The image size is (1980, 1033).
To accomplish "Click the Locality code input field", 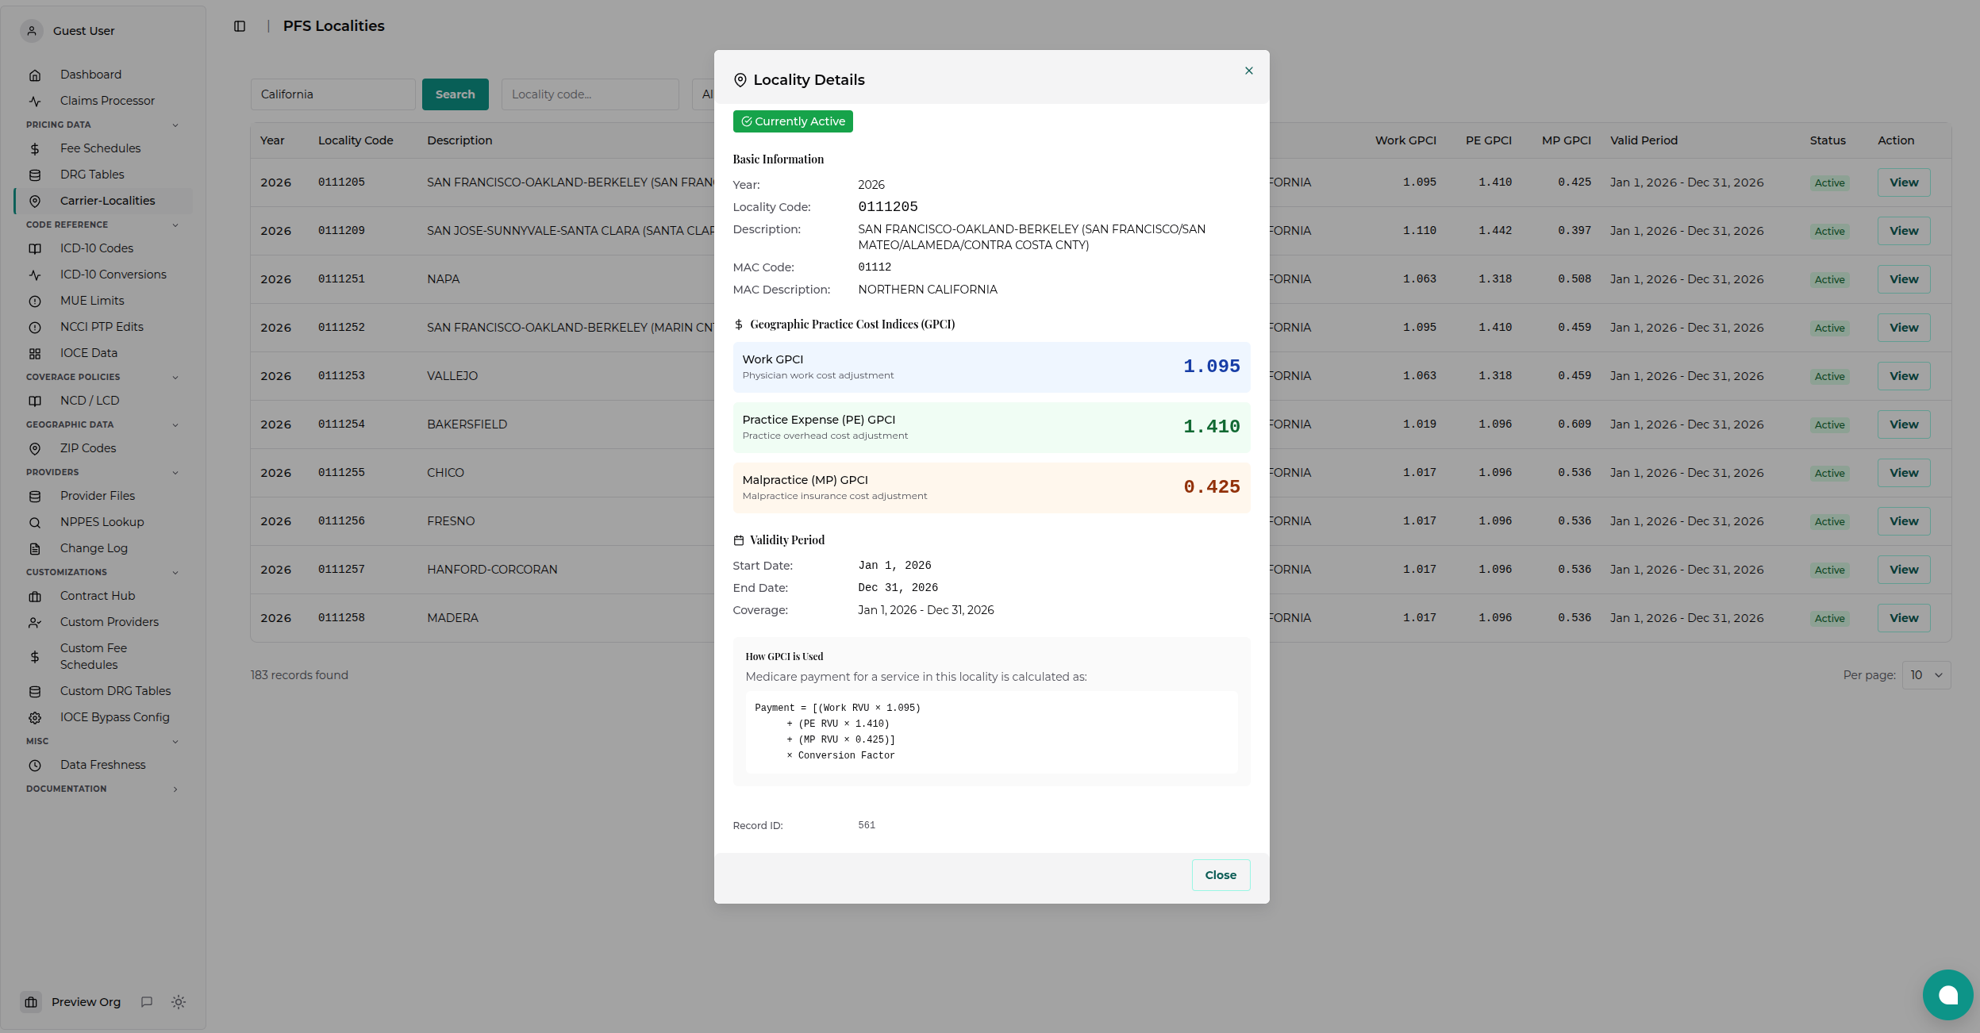I will tap(590, 94).
